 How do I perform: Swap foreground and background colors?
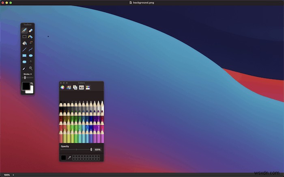click(x=32, y=83)
